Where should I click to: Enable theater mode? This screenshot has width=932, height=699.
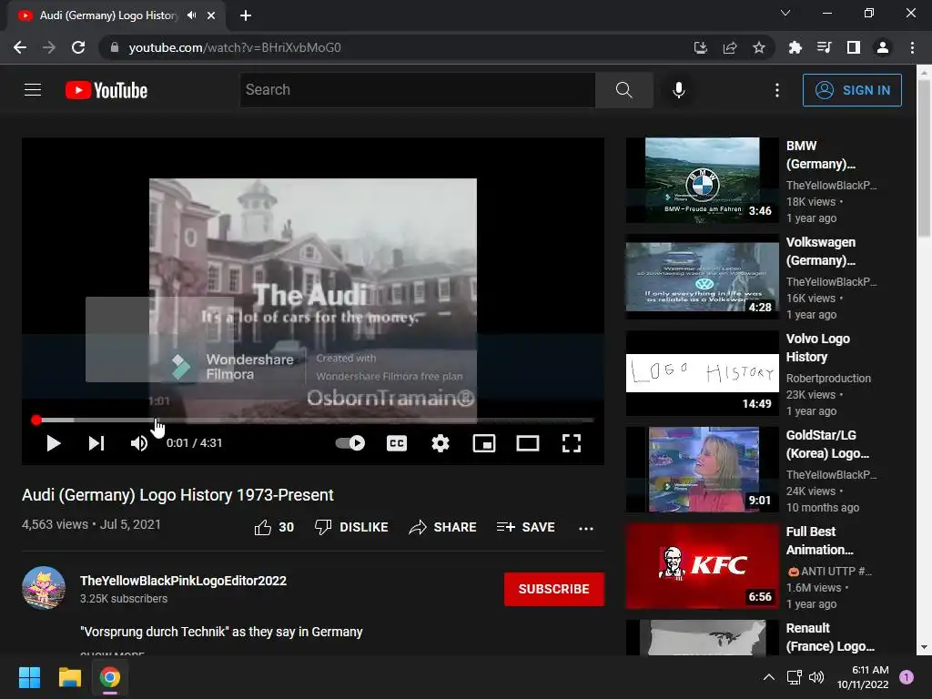point(528,443)
